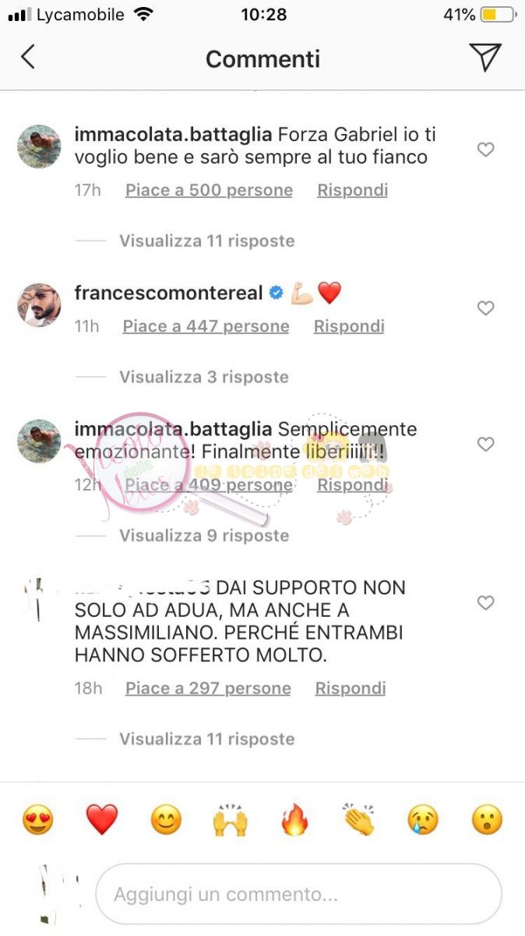Viewport: 525px width, 936px height.
Task: Open the direct message paper plane icon
Action: tap(484, 57)
